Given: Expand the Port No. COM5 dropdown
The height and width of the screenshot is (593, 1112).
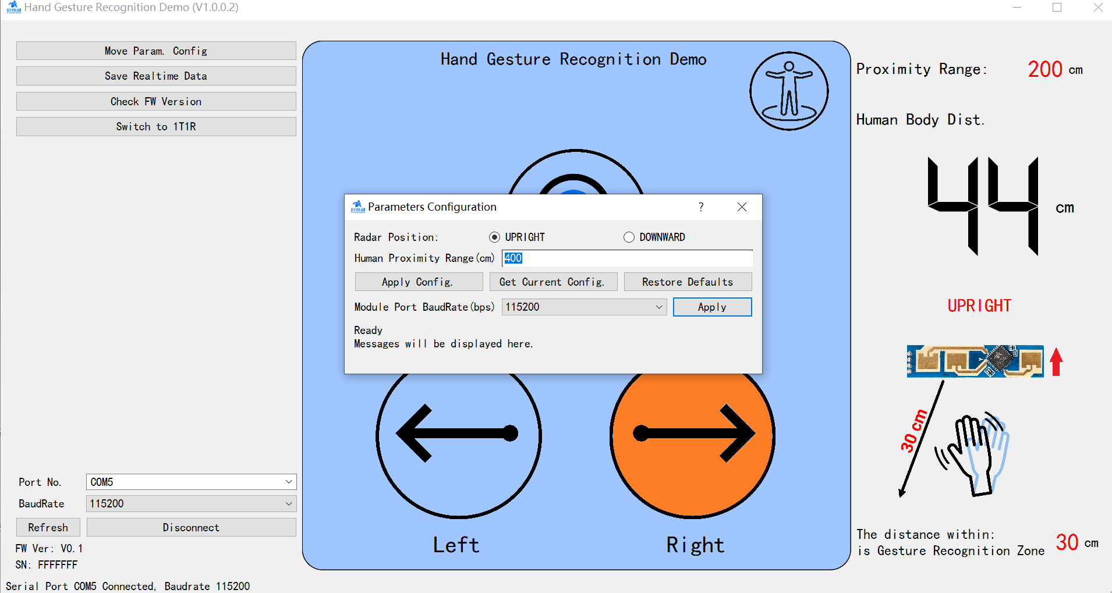Looking at the screenshot, I should coord(191,482).
